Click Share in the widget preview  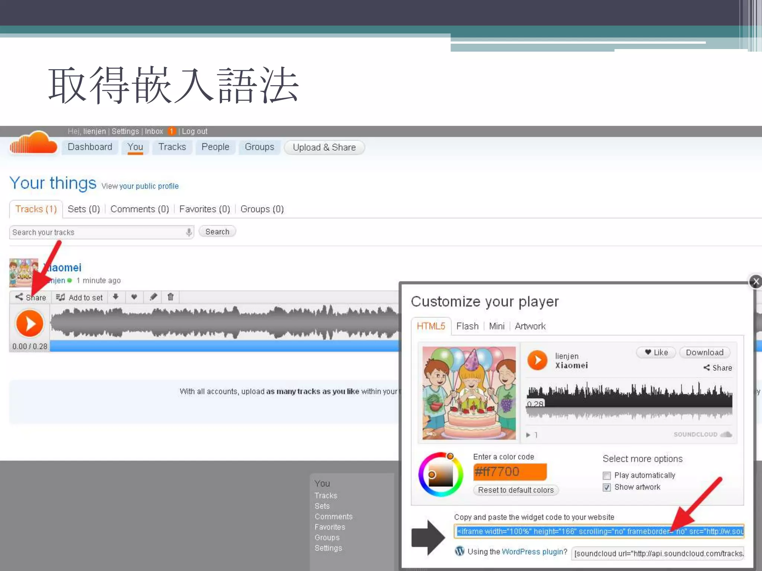tap(718, 368)
